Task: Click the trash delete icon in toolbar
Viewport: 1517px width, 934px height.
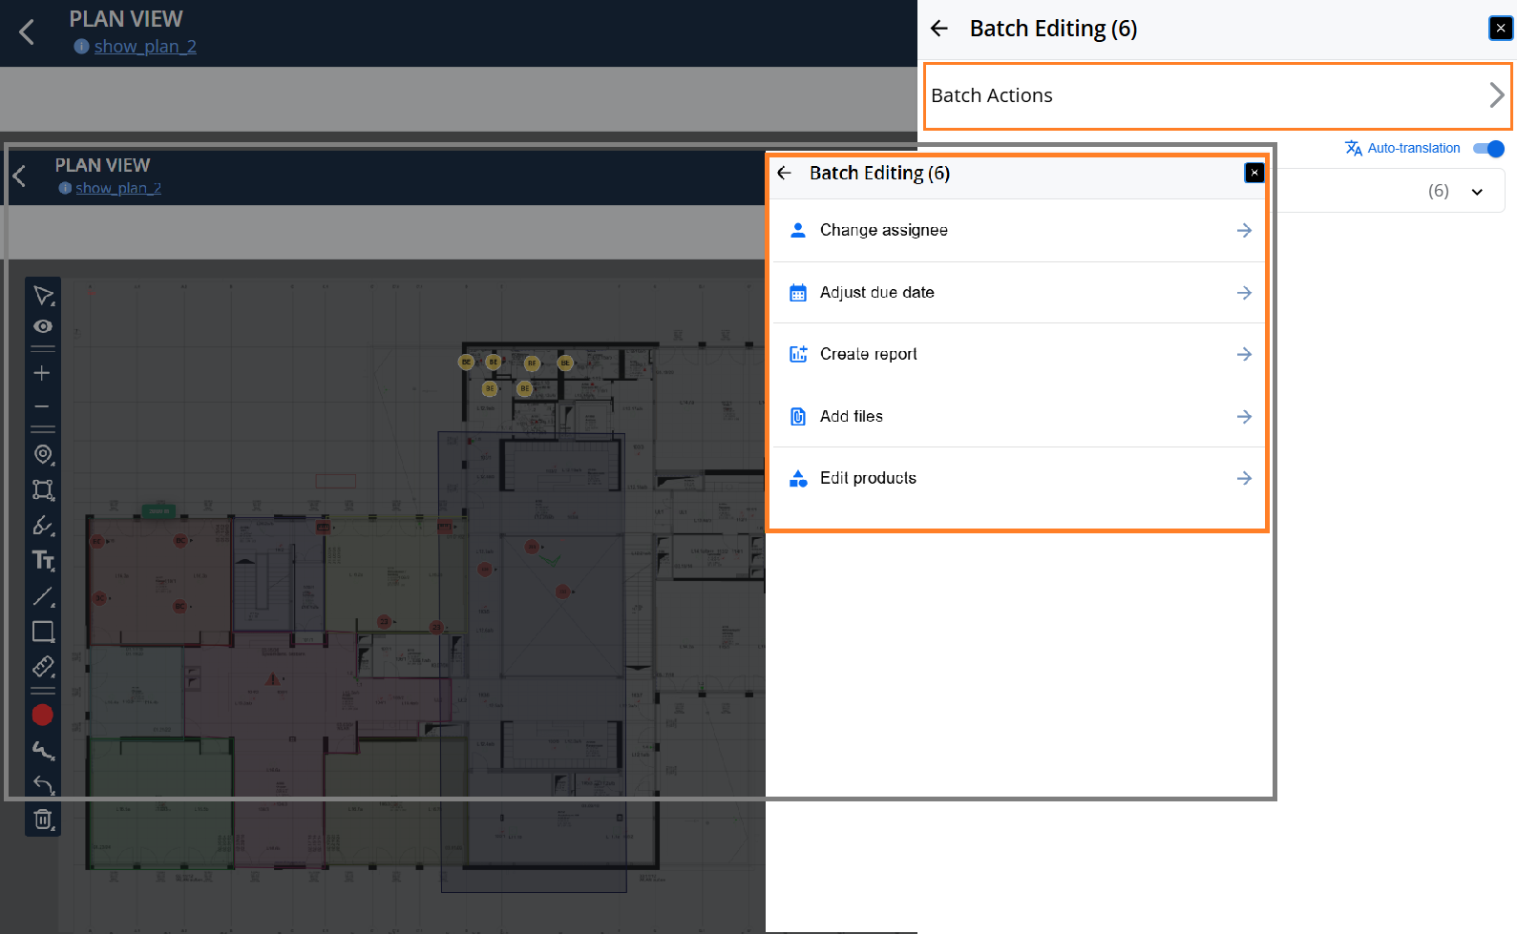Action: coord(43,820)
